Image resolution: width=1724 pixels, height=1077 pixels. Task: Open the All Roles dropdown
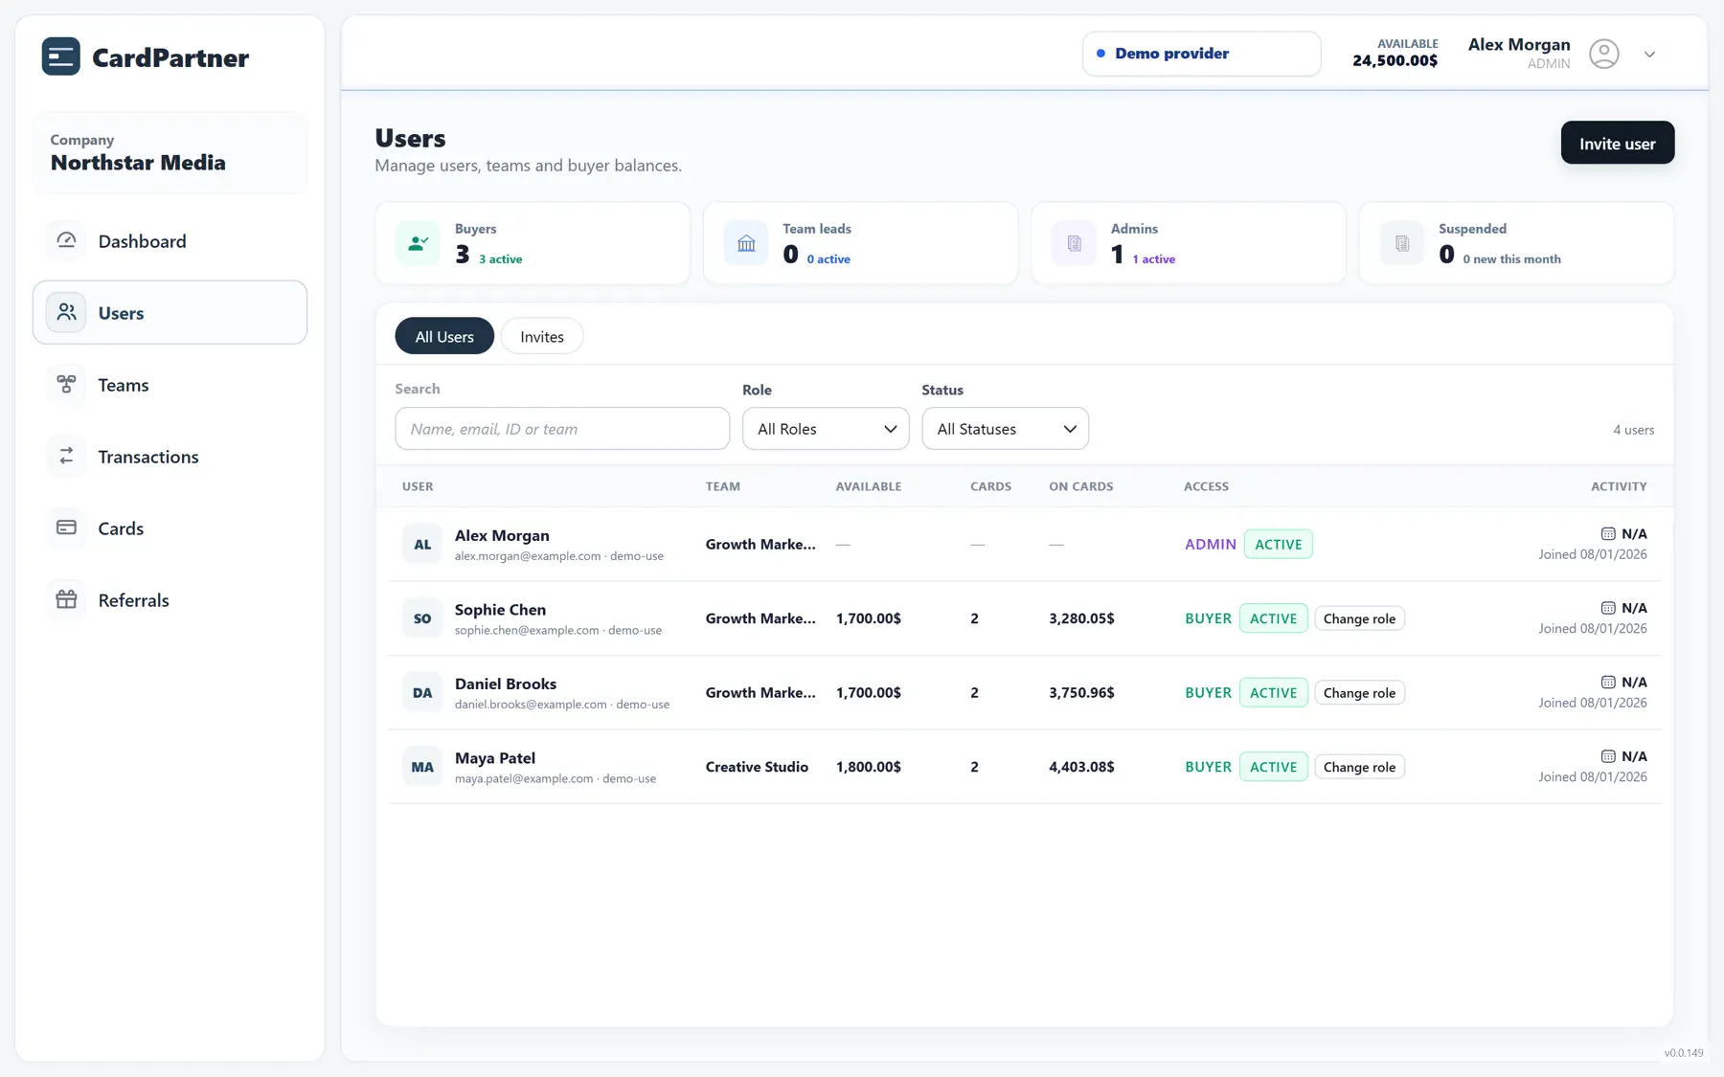tap(826, 429)
